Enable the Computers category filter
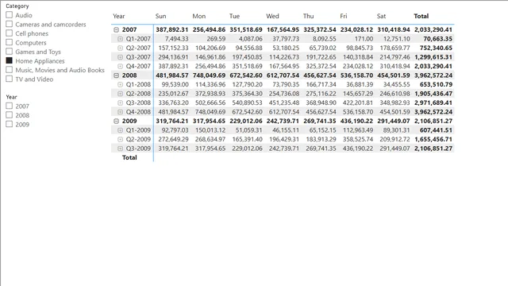508x286 pixels. click(9, 42)
